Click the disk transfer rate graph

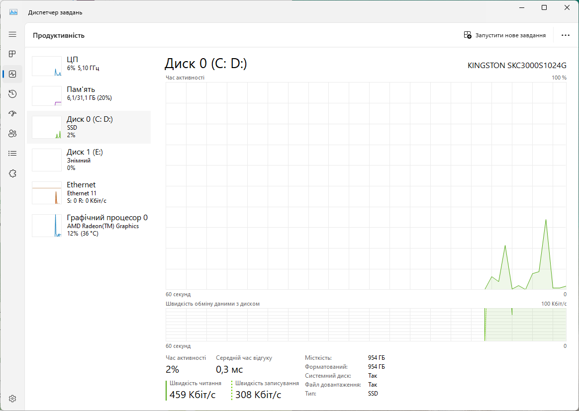pyautogui.click(x=366, y=325)
